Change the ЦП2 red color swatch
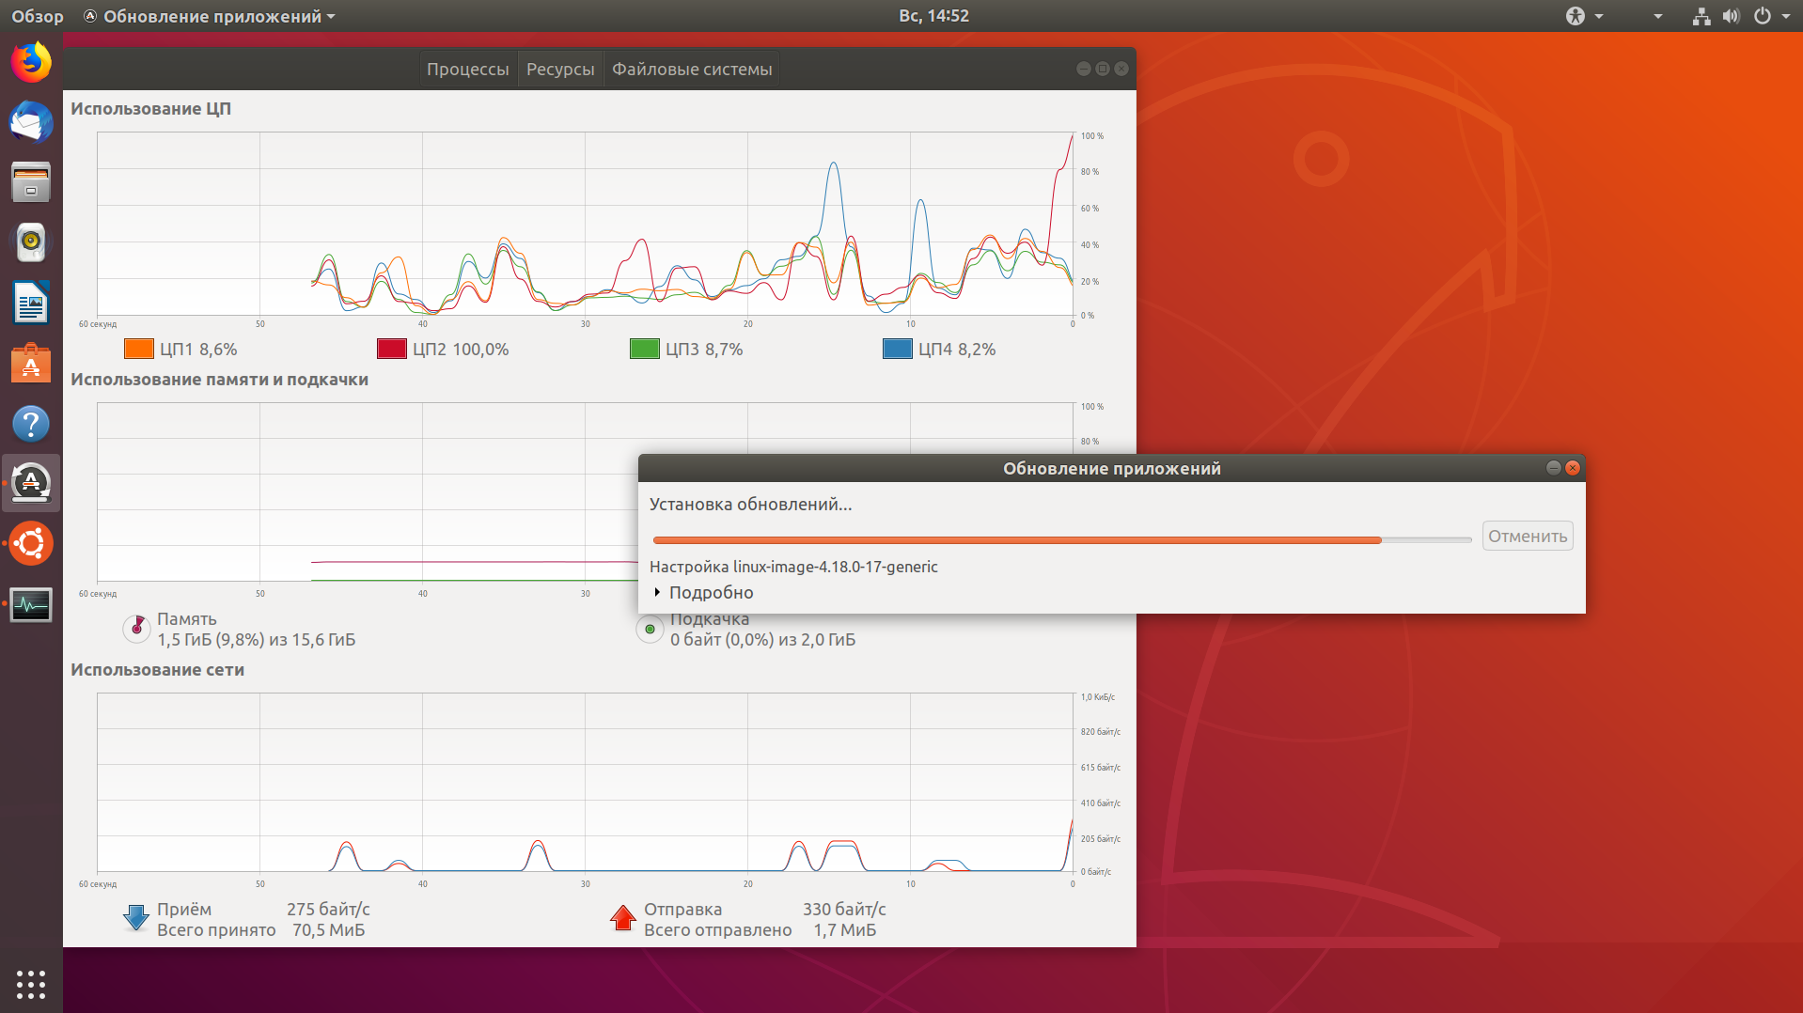Screen dimensions: 1803x1013 point(391,350)
